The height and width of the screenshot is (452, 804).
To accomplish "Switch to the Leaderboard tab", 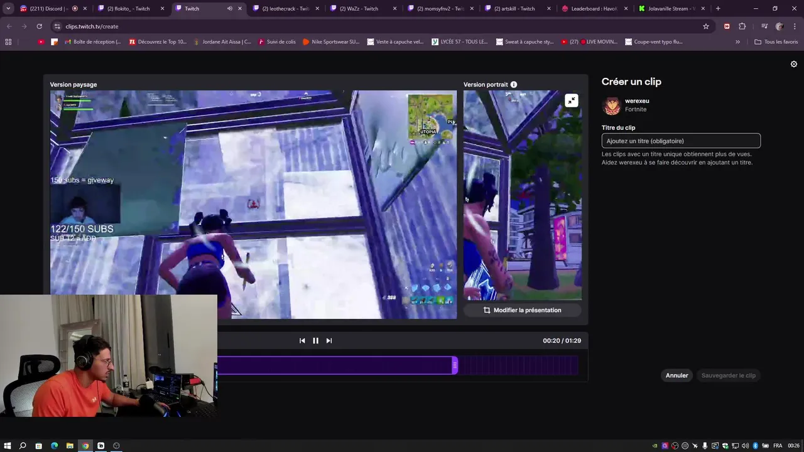I will coord(595,9).
